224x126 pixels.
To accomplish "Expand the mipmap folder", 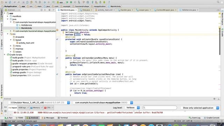I will (11, 49).
